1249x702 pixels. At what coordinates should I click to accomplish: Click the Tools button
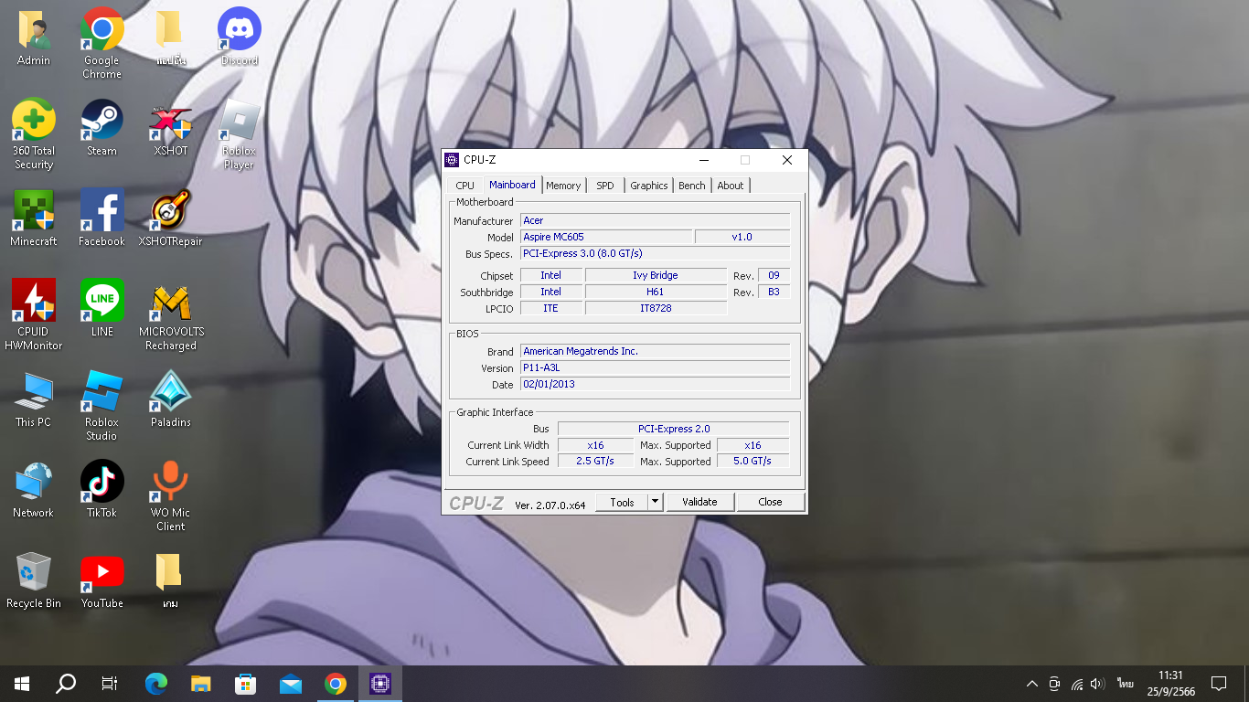pyautogui.click(x=622, y=502)
